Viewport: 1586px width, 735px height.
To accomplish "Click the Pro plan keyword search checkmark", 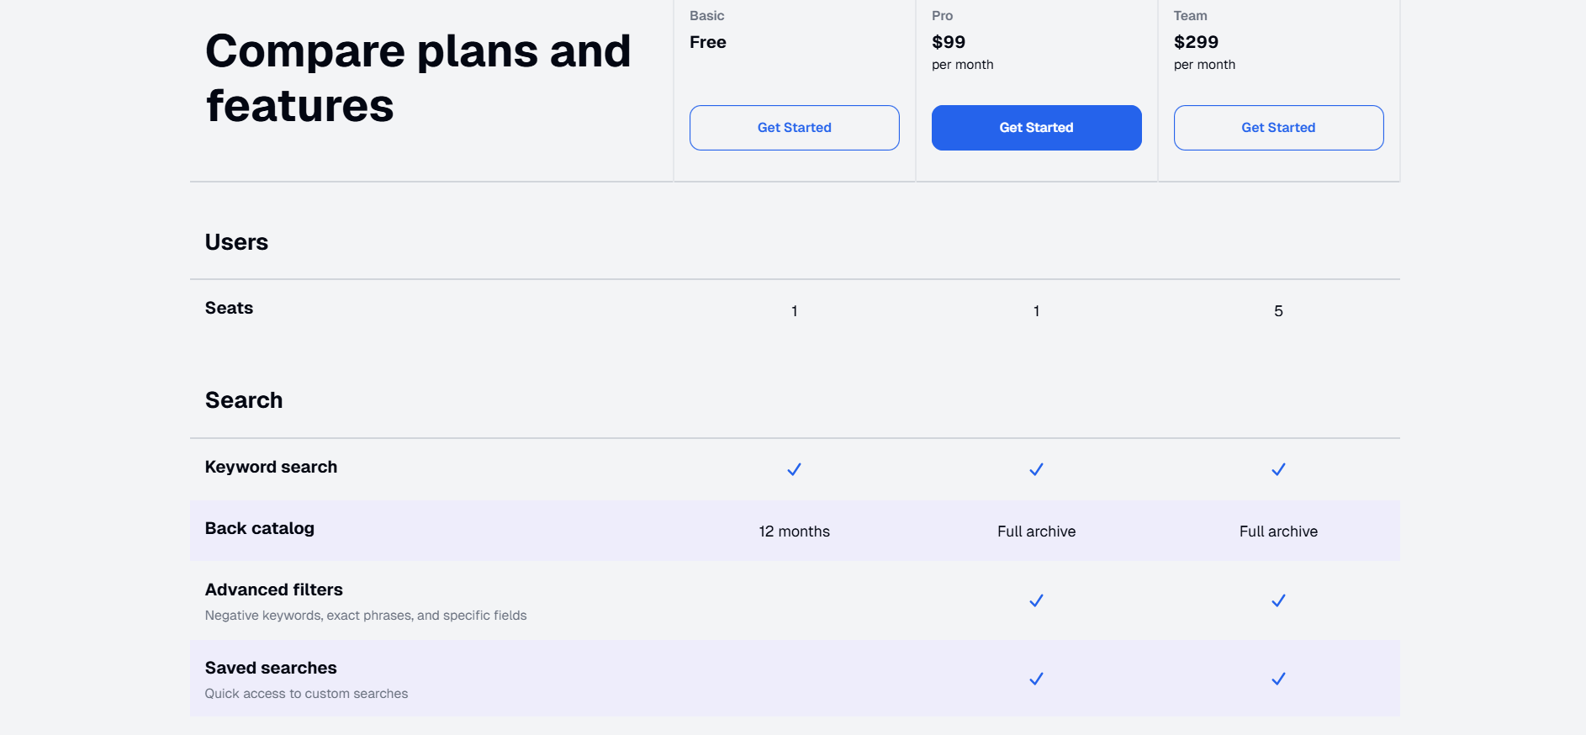I will click(1036, 469).
